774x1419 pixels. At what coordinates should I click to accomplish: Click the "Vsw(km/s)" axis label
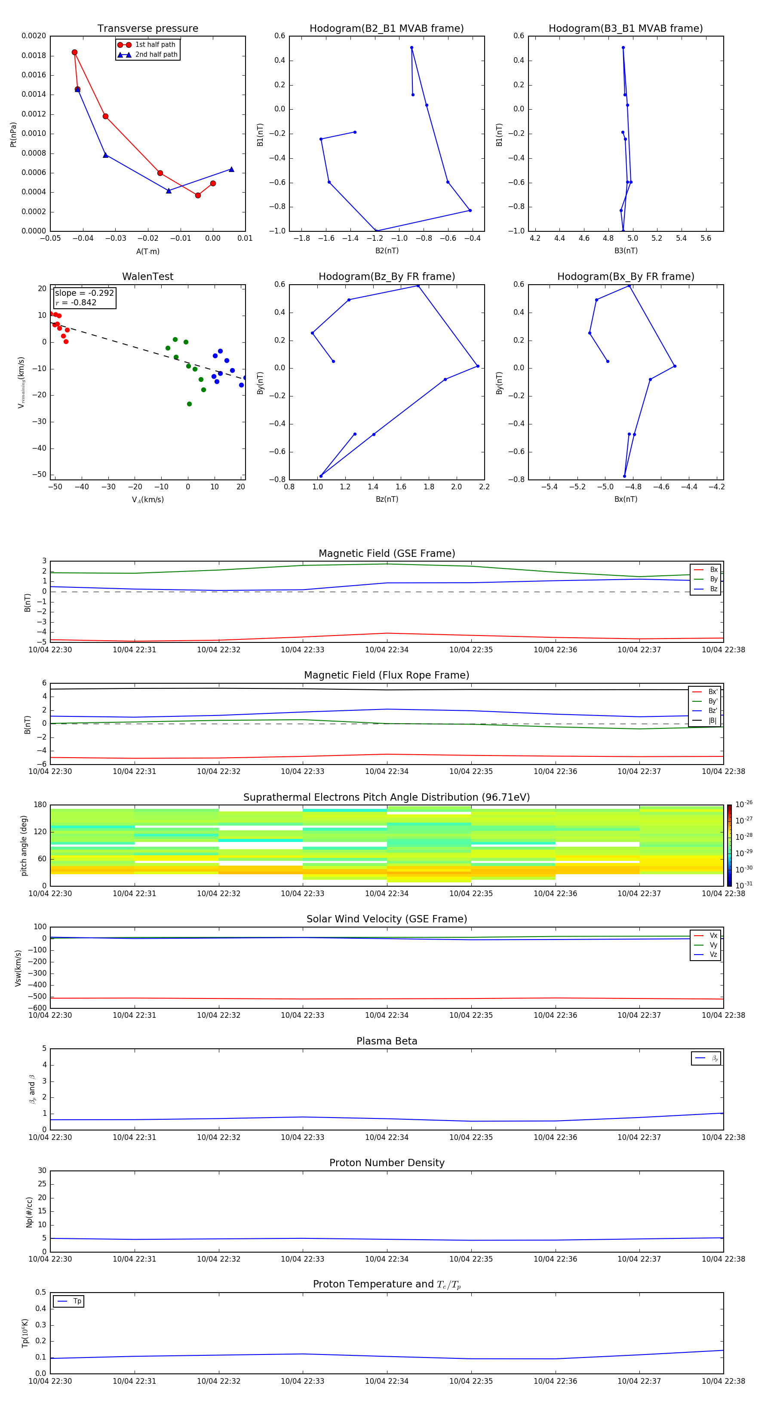(x=18, y=968)
